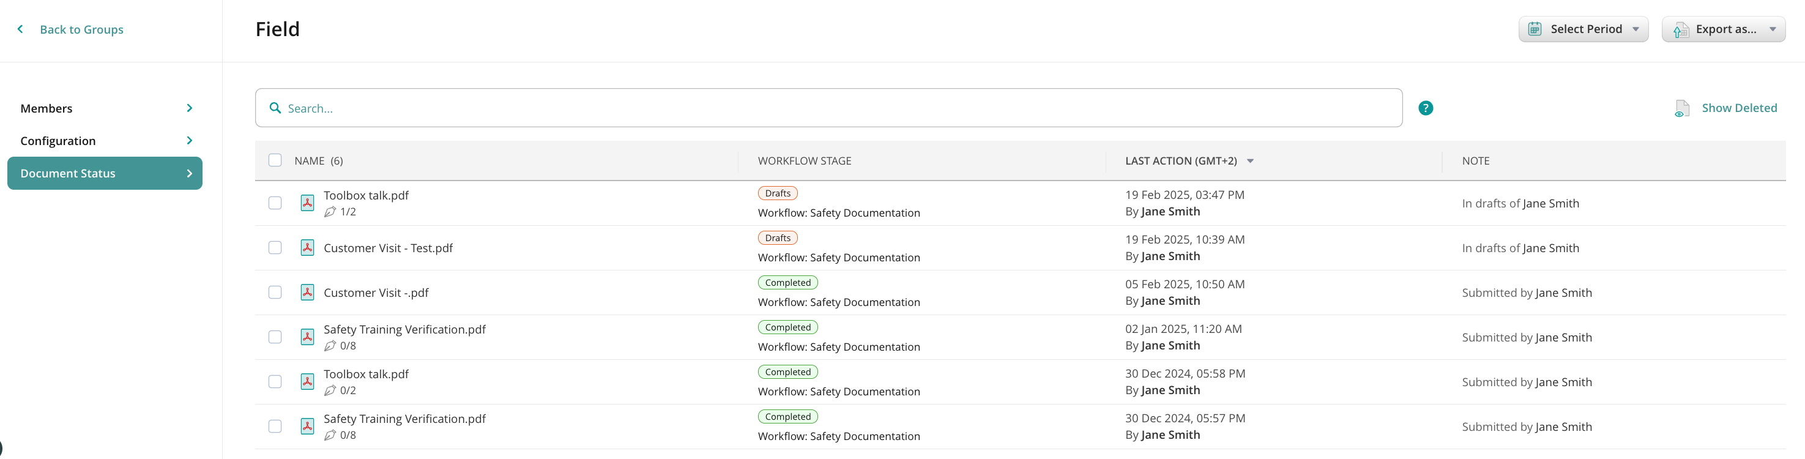Click the signature pen icon showing 1/2
This screenshot has width=1805, height=459.
330,212
